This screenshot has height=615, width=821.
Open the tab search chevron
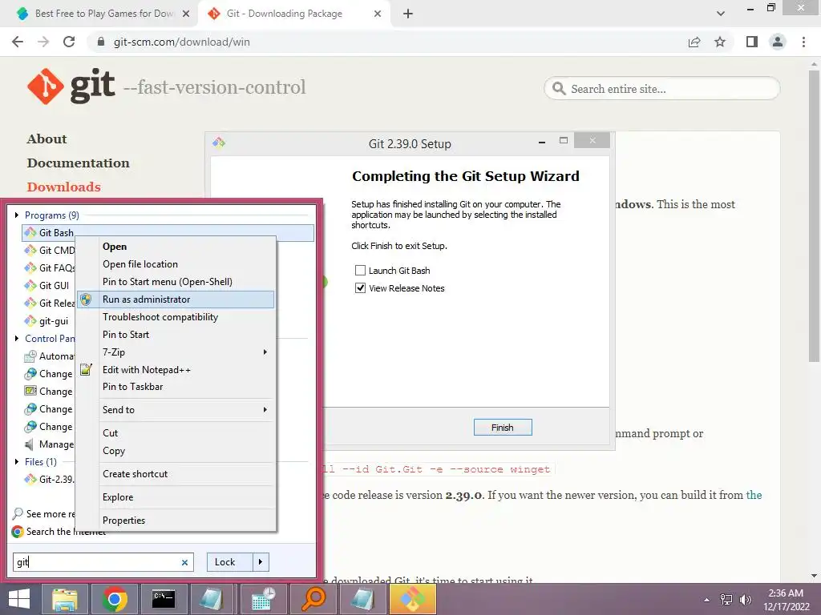tap(721, 14)
